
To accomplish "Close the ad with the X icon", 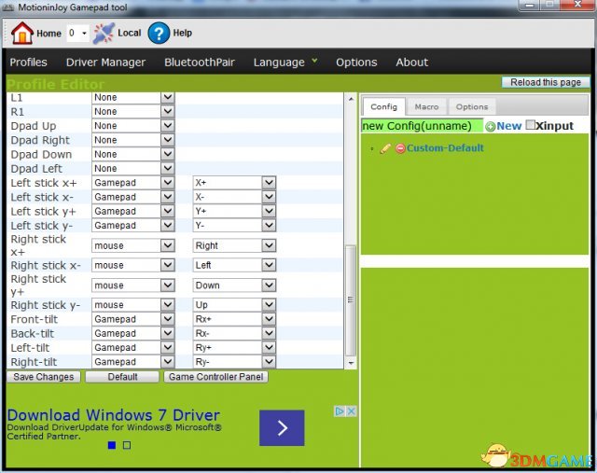I will point(352,411).
